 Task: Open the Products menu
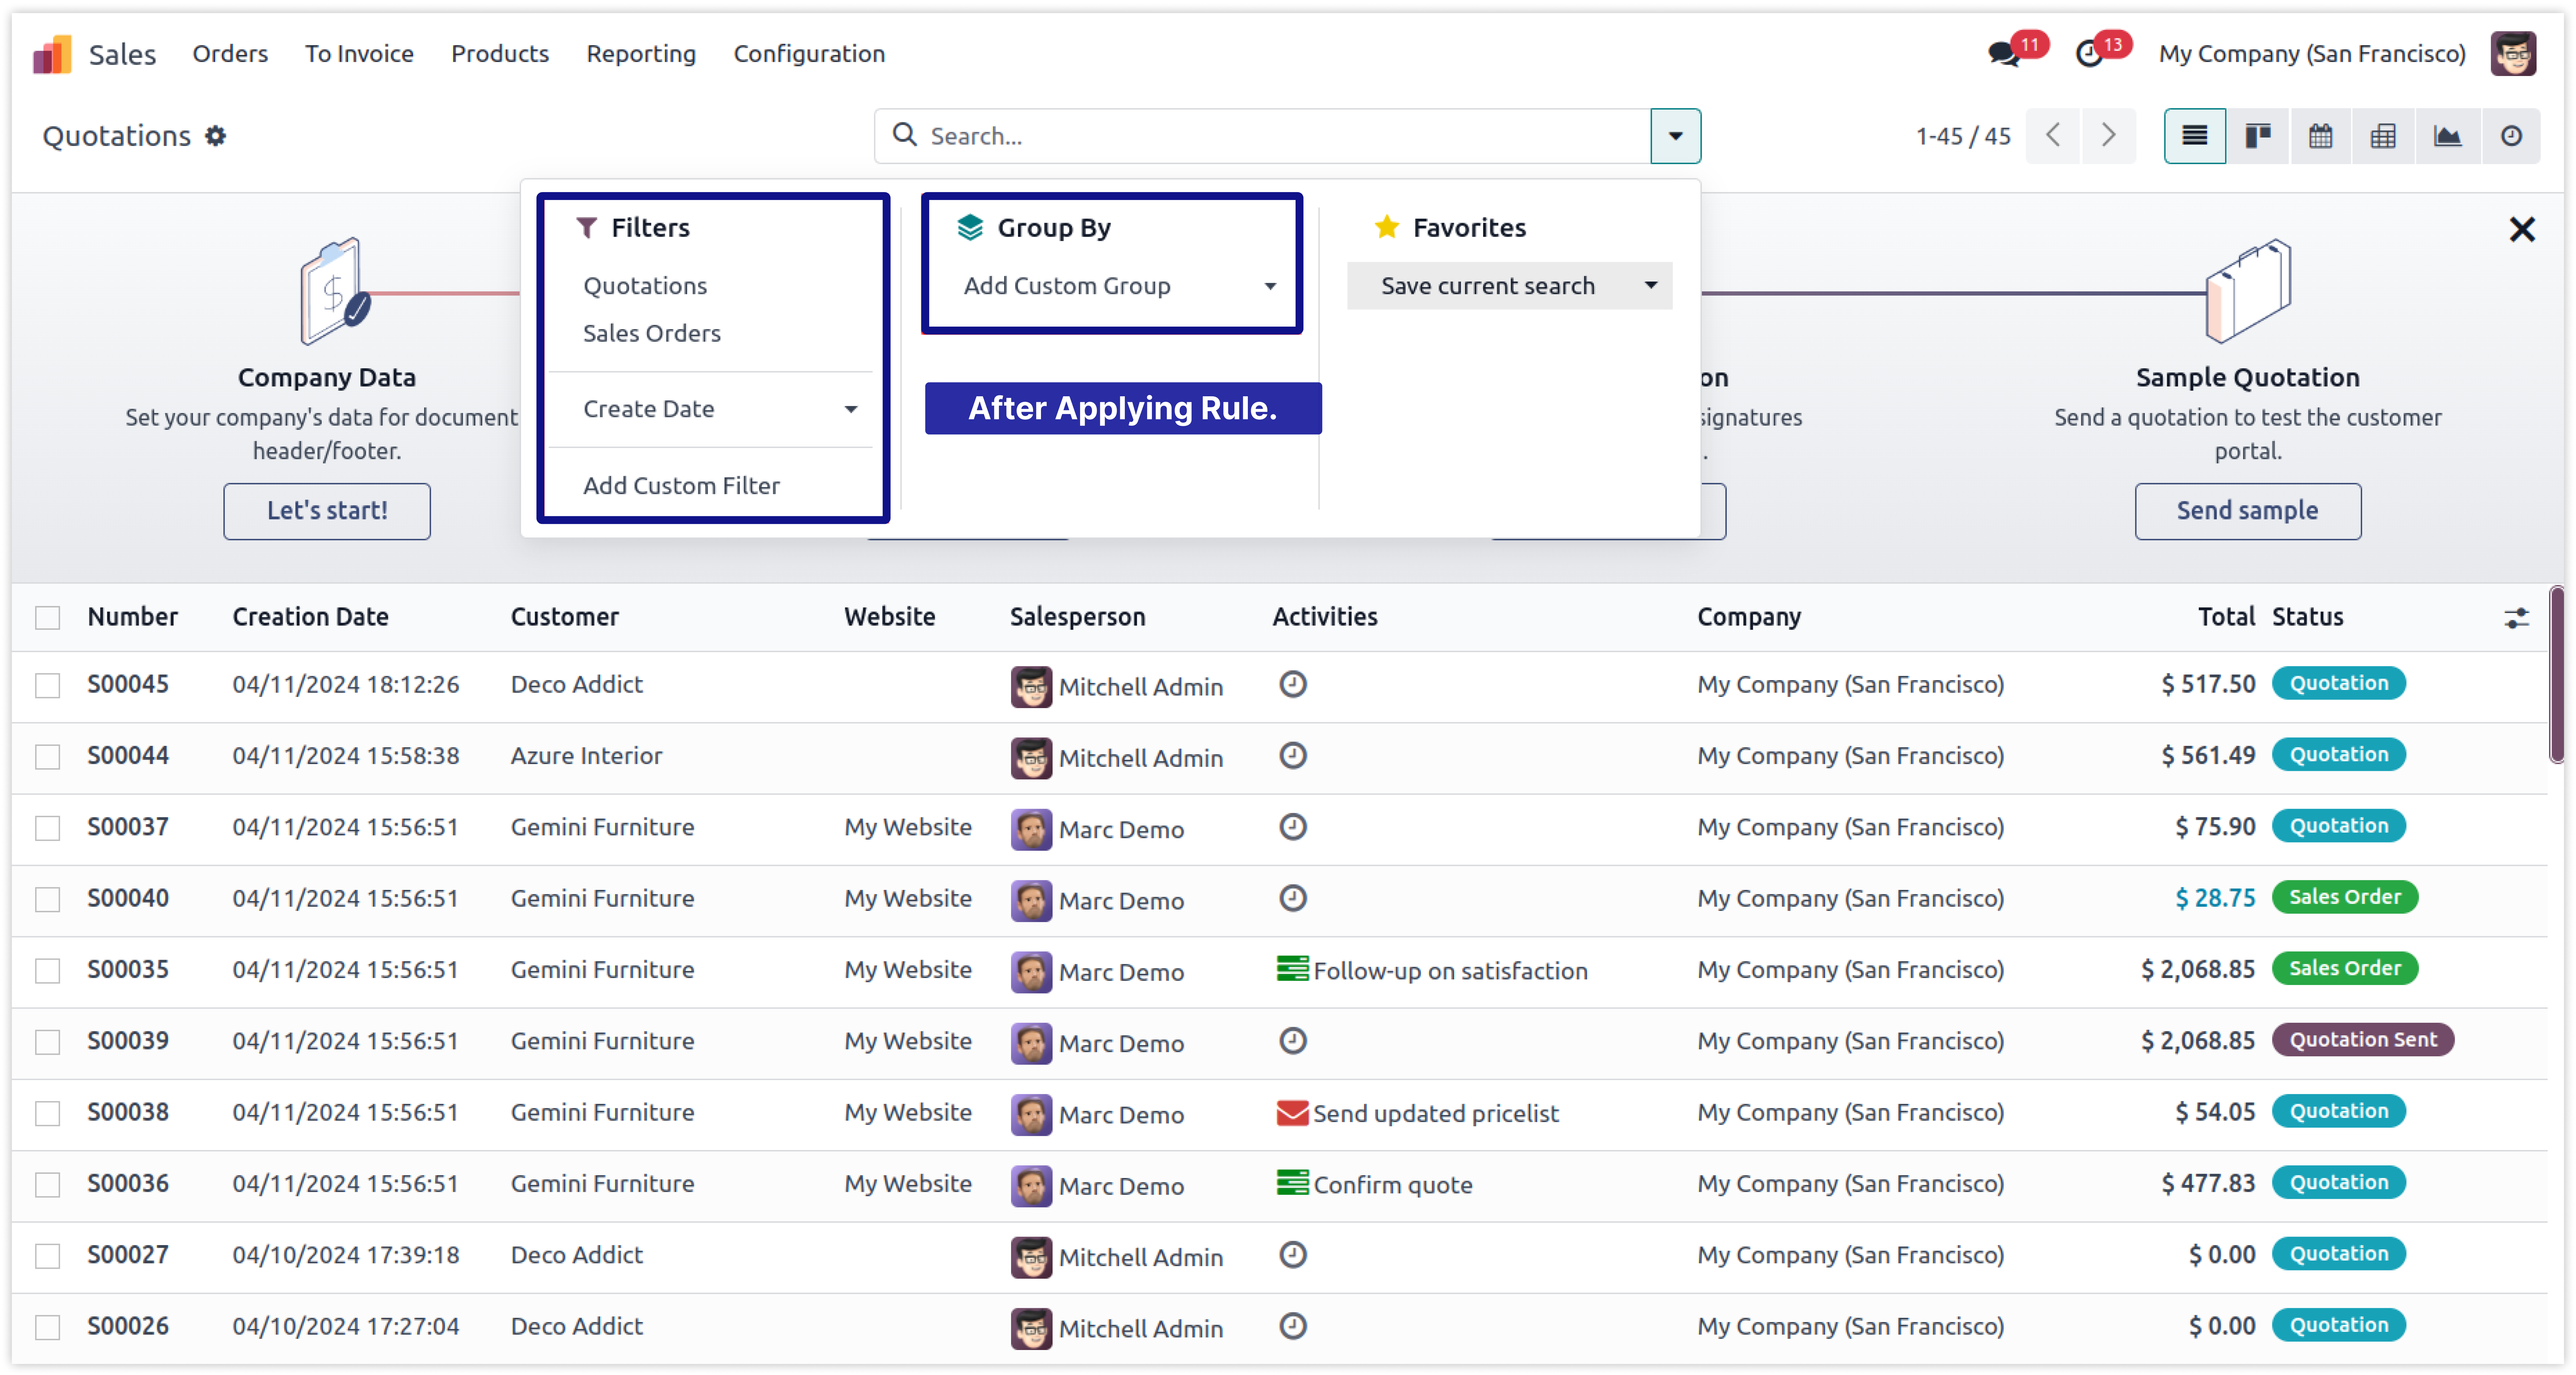[500, 54]
